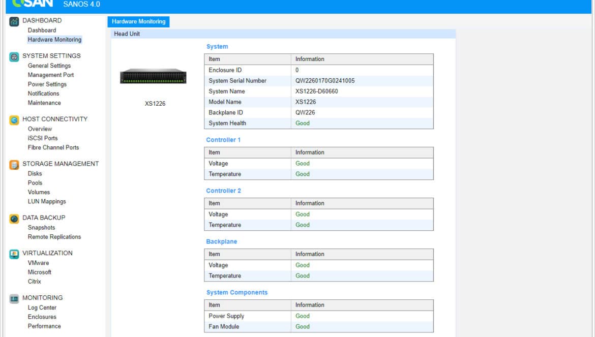This screenshot has width=595, height=337.
Task: Click the QSAN logo
Action: point(32,4)
